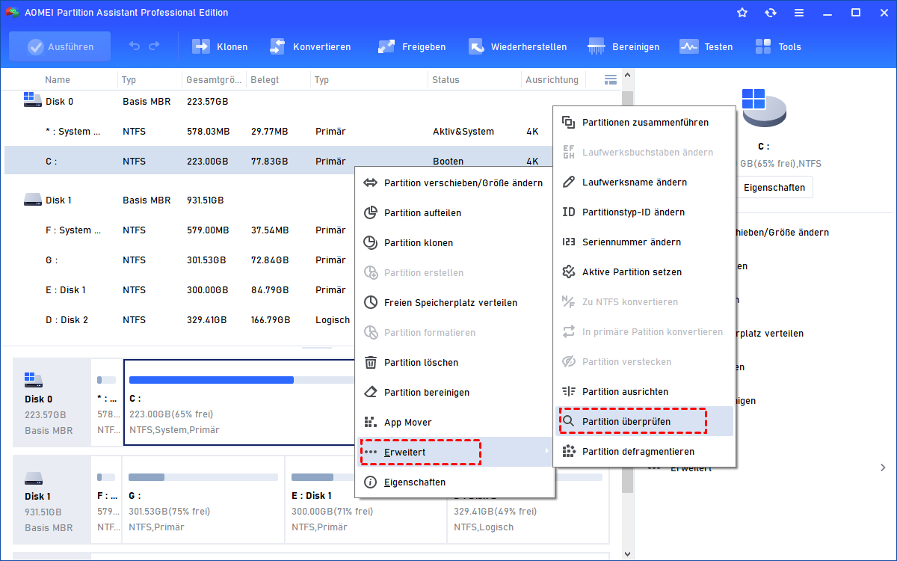Sort by the Belegt column header
Screen dimensions: 897x561
(265, 79)
